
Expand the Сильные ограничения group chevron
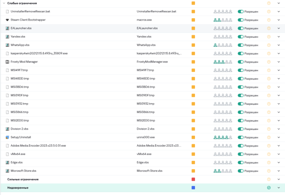coord(279,179)
